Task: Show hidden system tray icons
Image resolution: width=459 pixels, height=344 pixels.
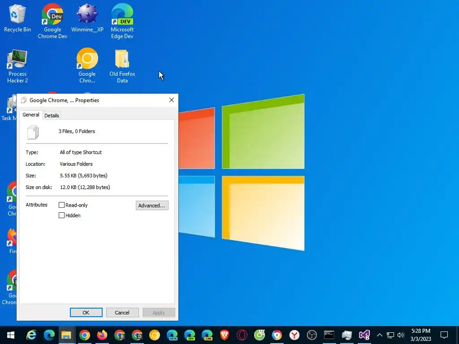Action: coord(379,335)
